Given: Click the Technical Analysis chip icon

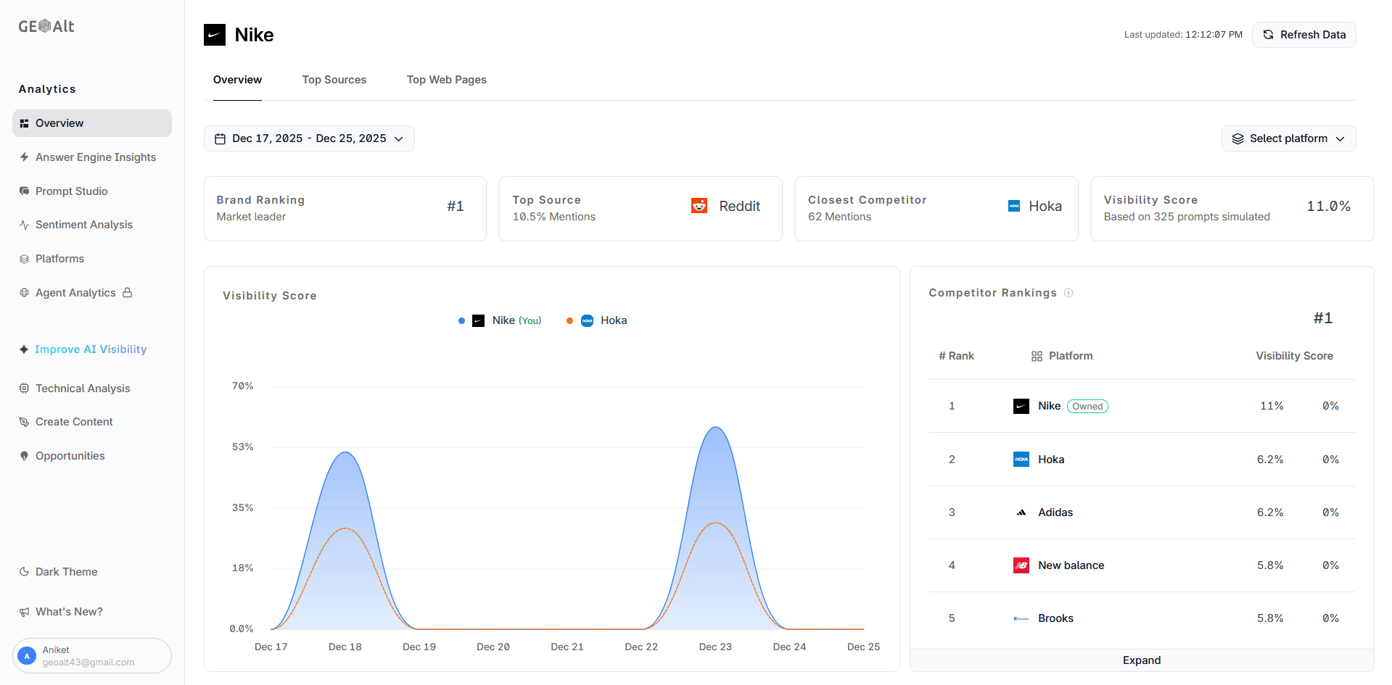Looking at the screenshot, I should click(x=24, y=389).
